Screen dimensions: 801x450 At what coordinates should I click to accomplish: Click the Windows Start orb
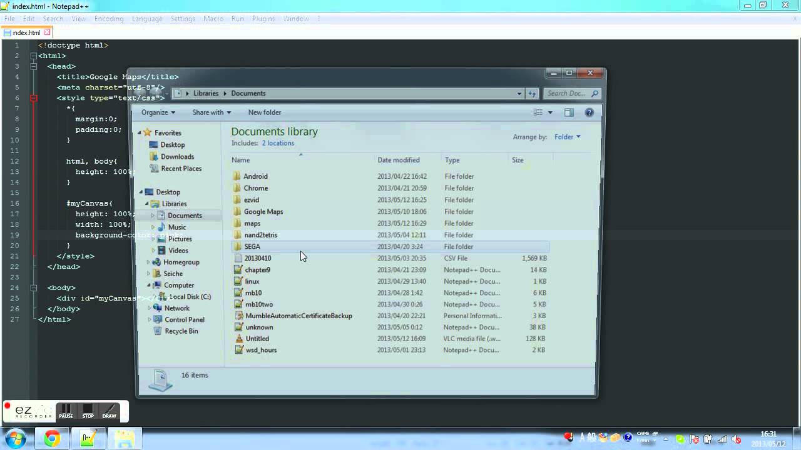coord(15,439)
